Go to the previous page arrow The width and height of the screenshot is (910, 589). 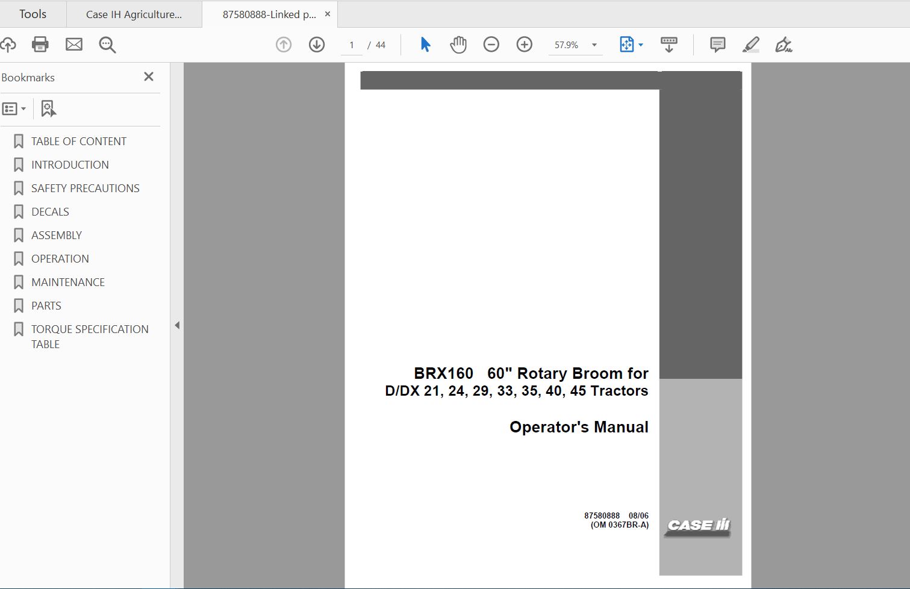click(284, 45)
